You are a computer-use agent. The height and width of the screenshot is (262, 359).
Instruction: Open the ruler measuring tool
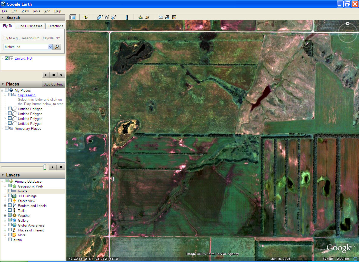[127, 17]
